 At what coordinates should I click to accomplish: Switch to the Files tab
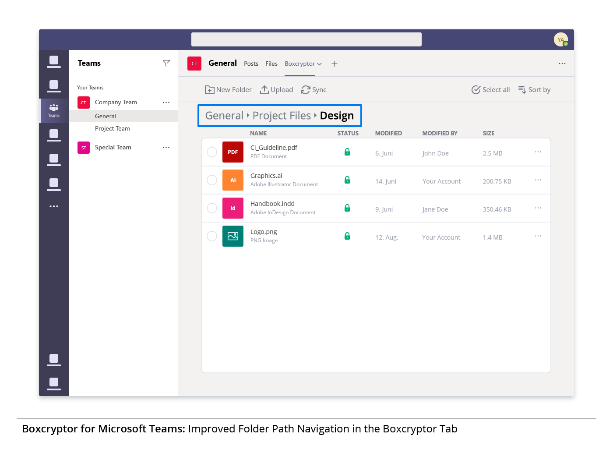[x=271, y=64]
